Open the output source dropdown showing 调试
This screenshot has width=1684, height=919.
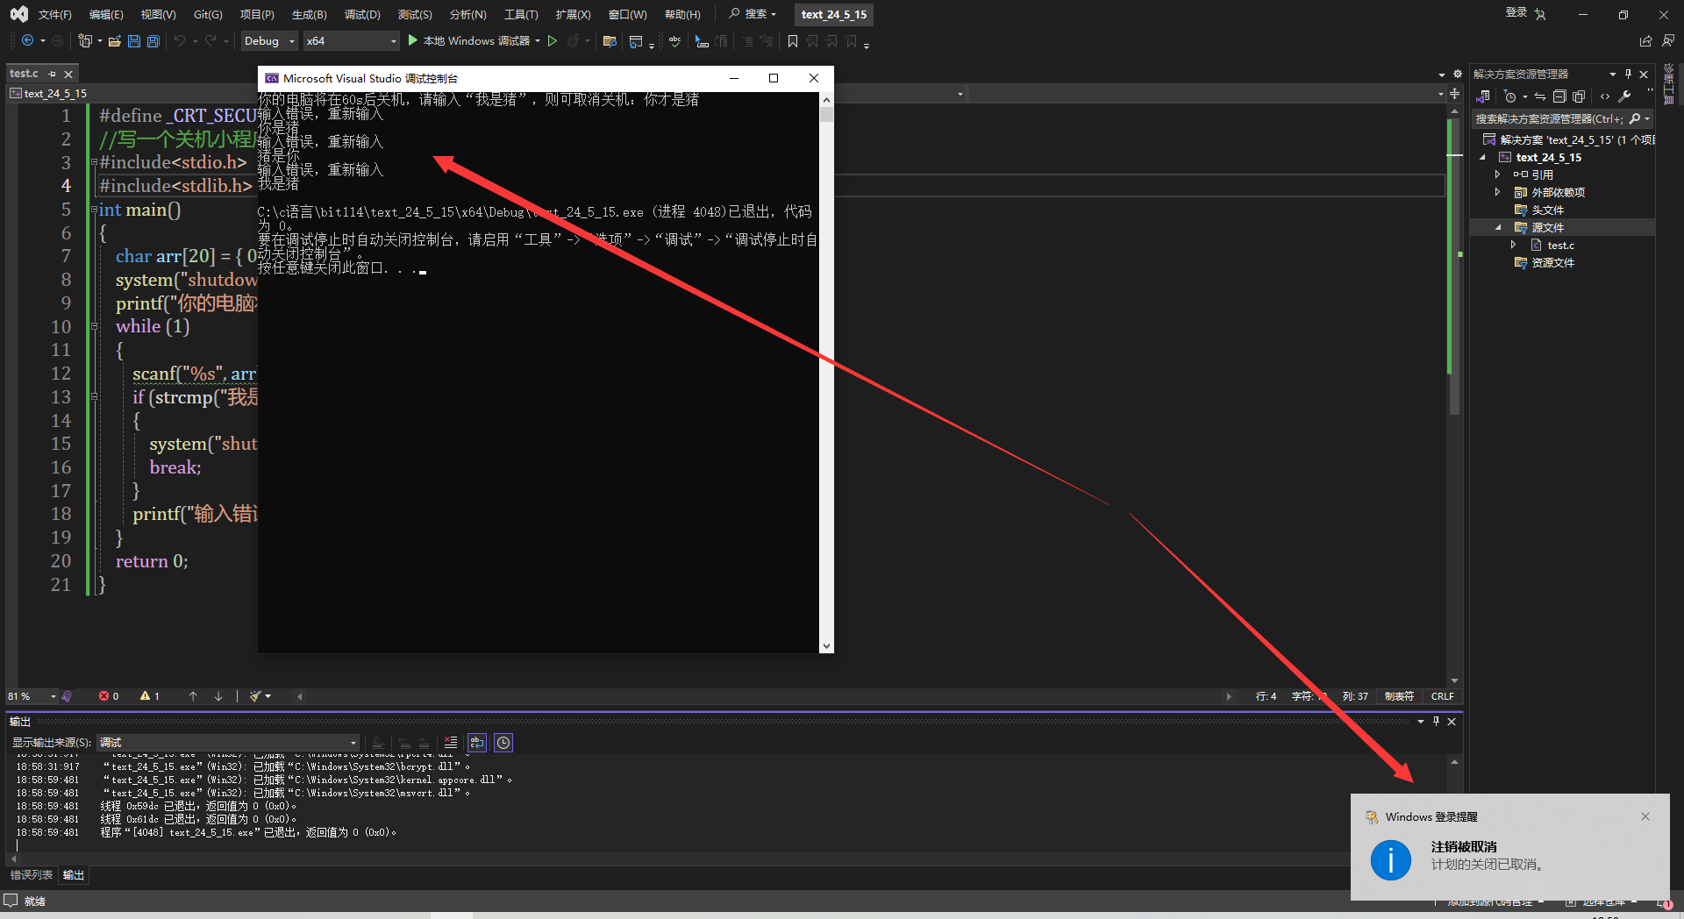228,743
